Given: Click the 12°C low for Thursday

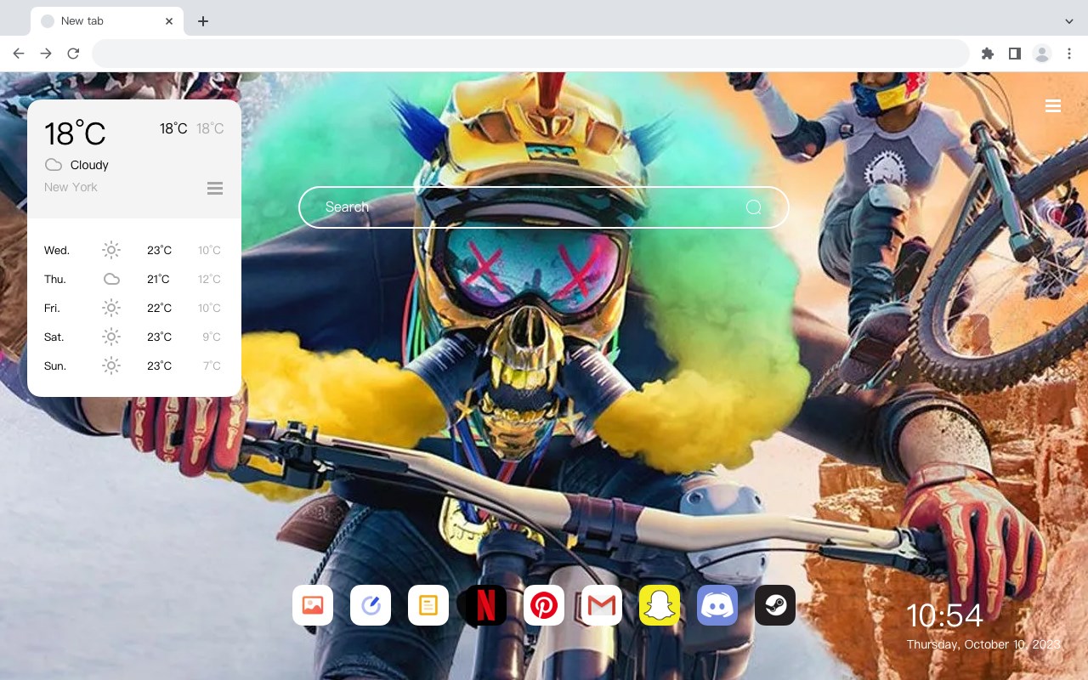Looking at the screenshot, I should point(209,280).
